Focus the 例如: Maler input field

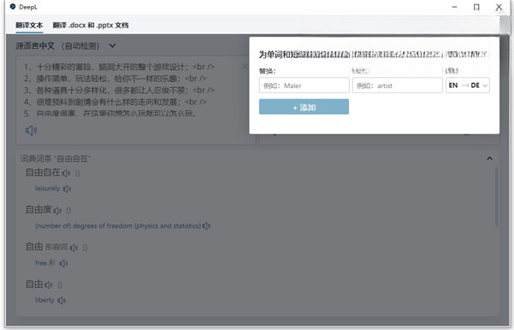304,85
